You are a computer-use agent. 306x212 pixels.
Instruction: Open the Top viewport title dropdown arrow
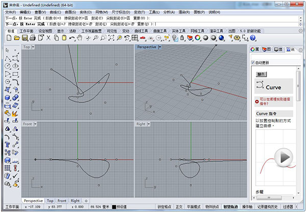coord(33,47)
